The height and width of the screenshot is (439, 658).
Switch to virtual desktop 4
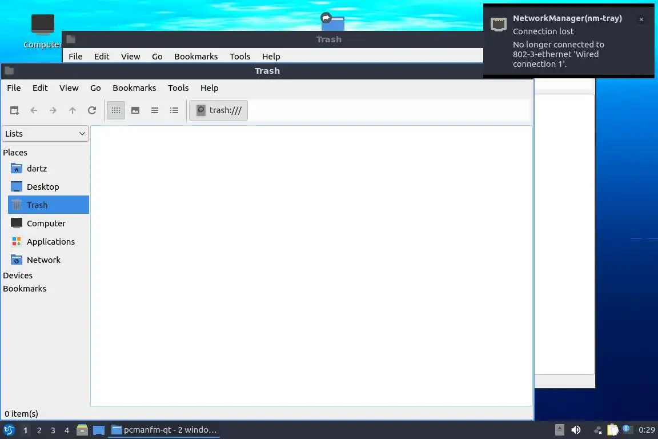(67, 430)
